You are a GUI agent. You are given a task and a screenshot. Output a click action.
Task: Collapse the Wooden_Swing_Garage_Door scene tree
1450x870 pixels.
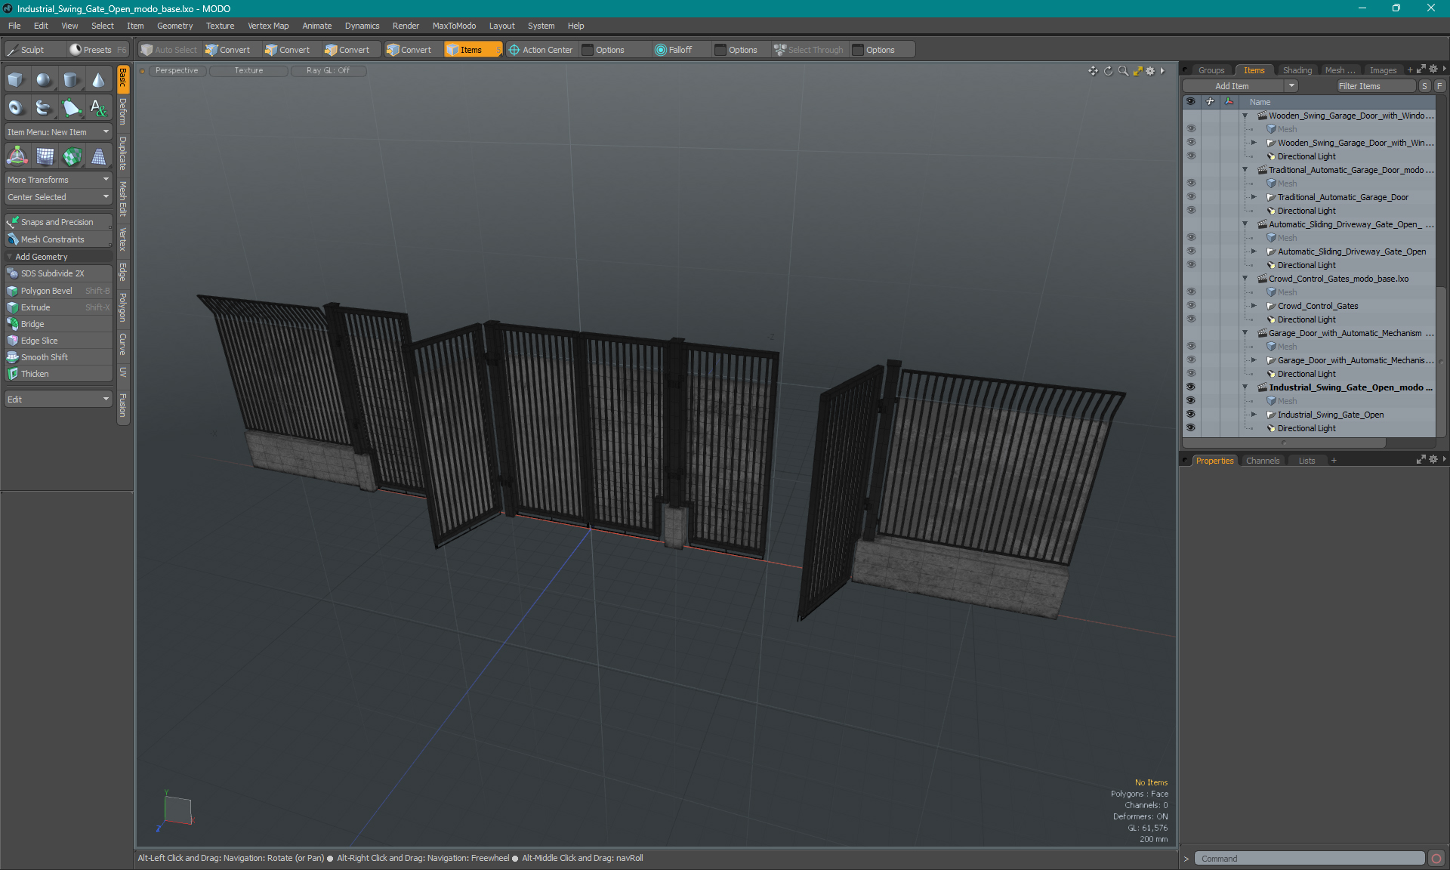pos(1245,116)
